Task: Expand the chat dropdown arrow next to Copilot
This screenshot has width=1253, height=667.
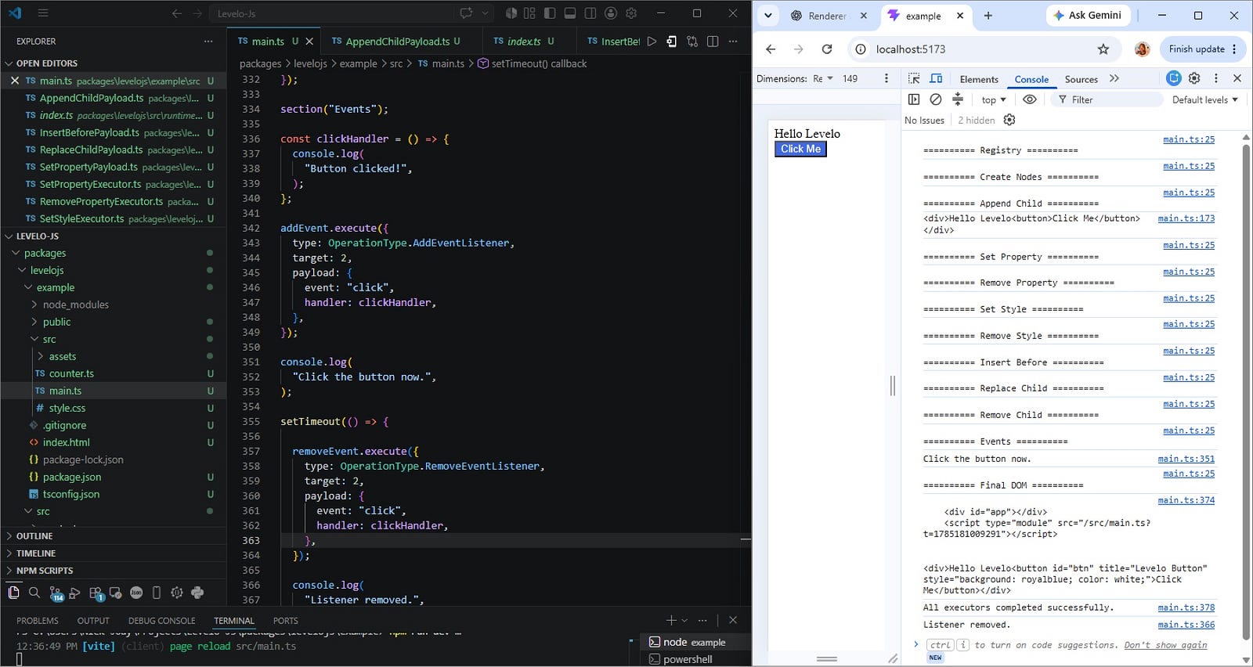Action: click(485, 13)
